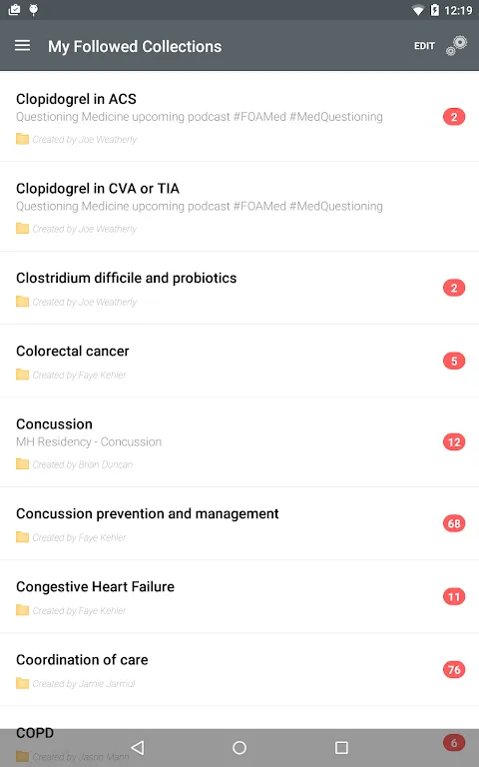This screenshot has width=479, height=767.
Task: Open Concussion prevention and management collection
Action: [x=239, y=524]
